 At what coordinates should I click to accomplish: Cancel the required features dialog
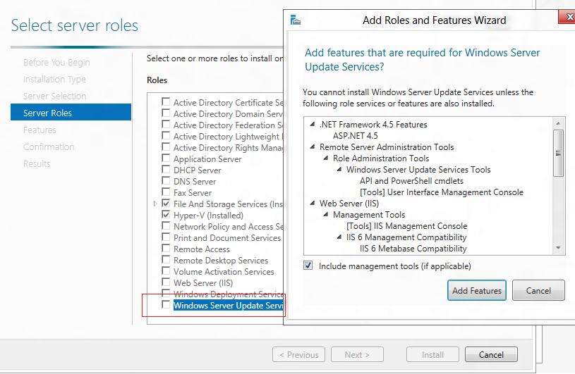pyautogui.click(x=538, y=290)
